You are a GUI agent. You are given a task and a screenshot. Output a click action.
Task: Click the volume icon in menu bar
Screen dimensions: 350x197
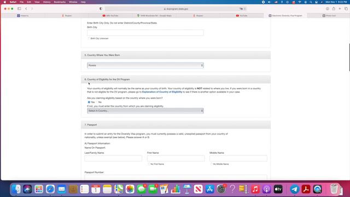pos(269,2)
